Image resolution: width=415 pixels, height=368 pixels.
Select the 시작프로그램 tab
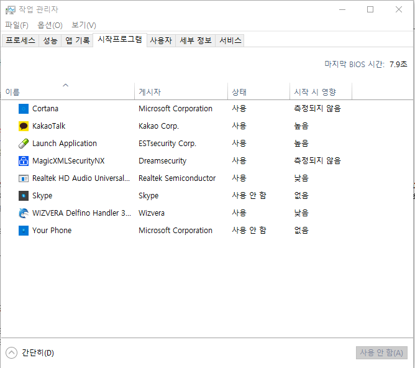pyautogui.click(x=120, y=40)
